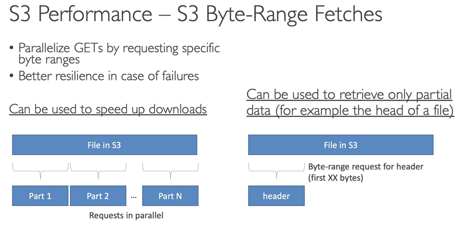458x226 pixels.
Task: Click the bracket above the header block
Action: pos(276,170)
